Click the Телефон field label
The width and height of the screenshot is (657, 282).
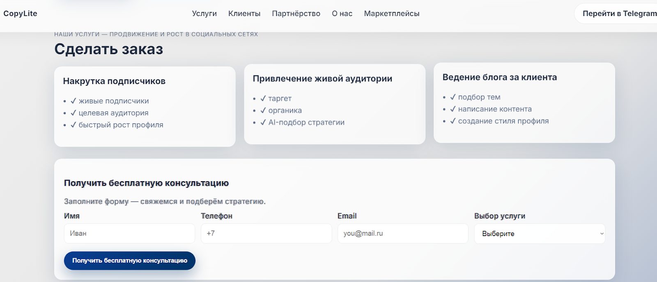pos(216,216)
